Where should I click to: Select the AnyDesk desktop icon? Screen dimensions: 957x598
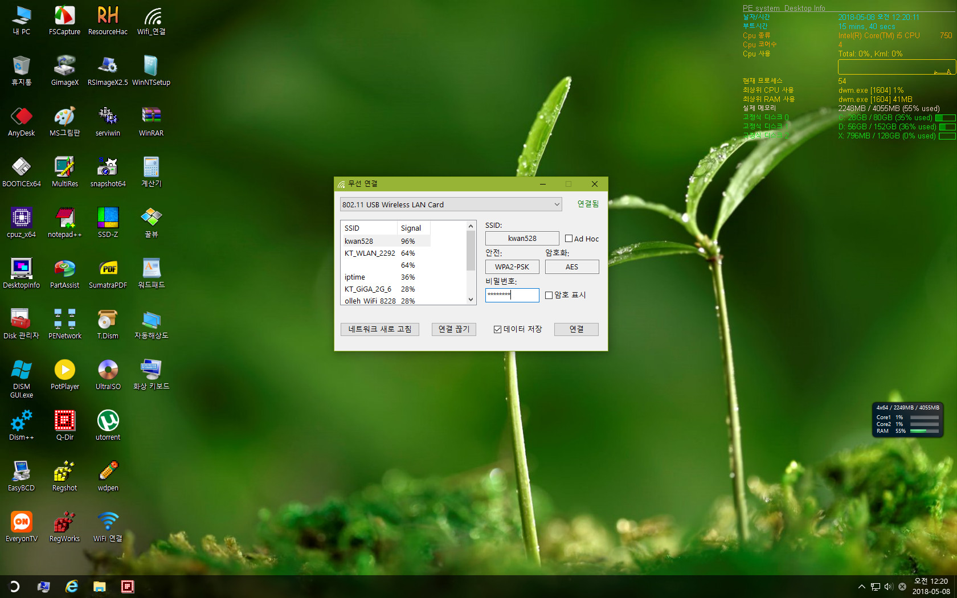(21, 122)
